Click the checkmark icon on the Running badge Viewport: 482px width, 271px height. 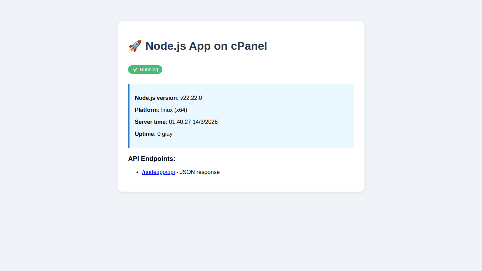pyautogui.click(x=135, y=70)
